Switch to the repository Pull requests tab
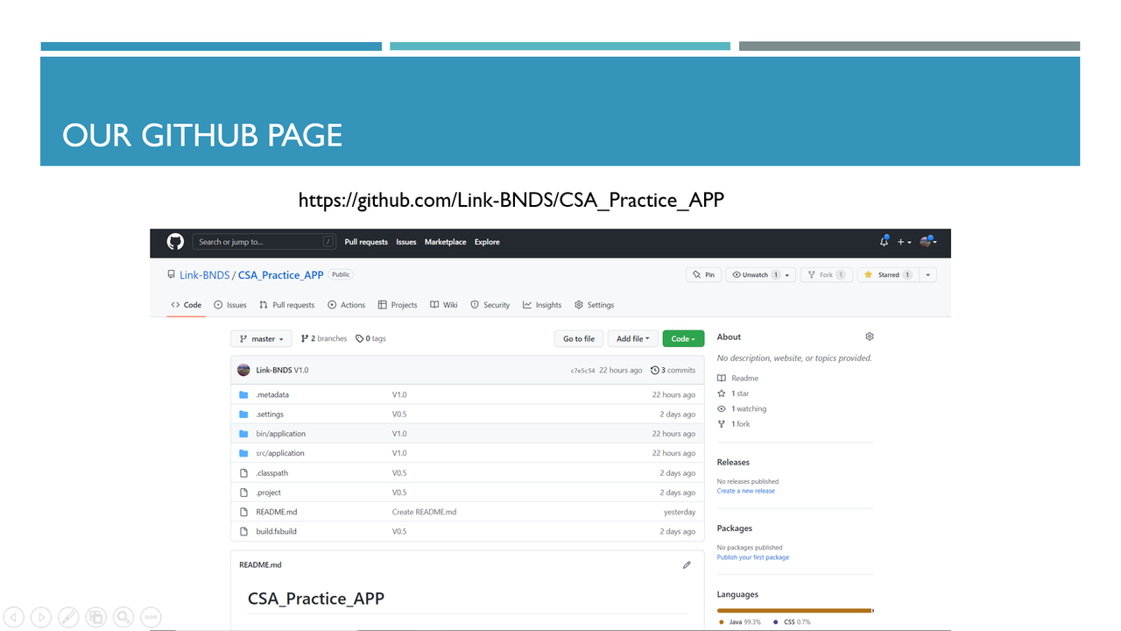This screenshot has width=1121, height=631. pos(286,305)
